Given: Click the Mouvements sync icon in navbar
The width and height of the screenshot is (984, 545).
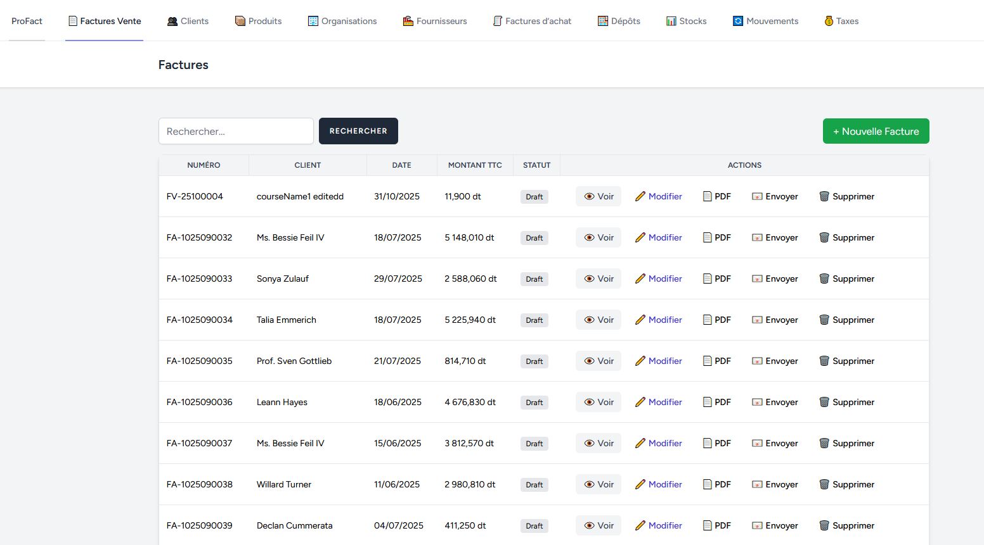Looking at the screenshot, I should pos(738,21).
